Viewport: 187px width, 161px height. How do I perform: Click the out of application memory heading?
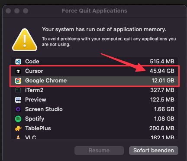coord(104,30)
